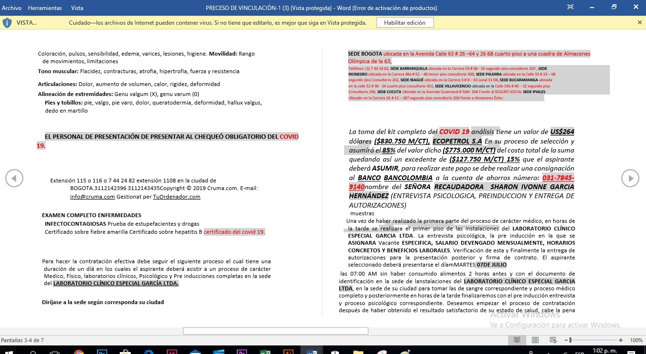
Task: Go to the next page with right arrow
Action: [x=630, y=178]
